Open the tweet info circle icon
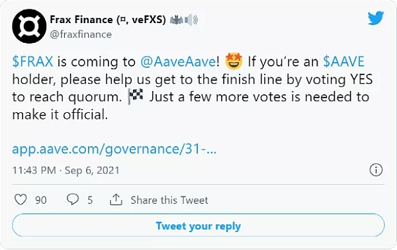Viewport: 397px width, 250px height. pyautogui.click(x=376, y=170)
